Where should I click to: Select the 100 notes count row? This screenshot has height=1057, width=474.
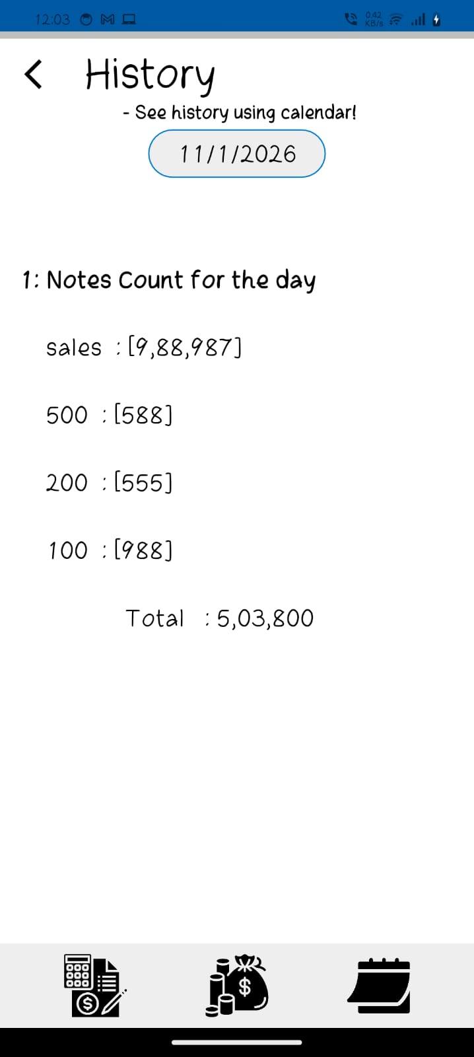point(110,550)
